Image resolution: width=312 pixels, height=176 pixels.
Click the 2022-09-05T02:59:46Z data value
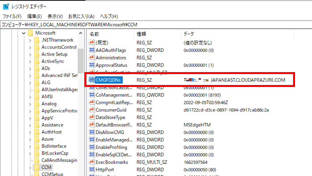point(206,103)
